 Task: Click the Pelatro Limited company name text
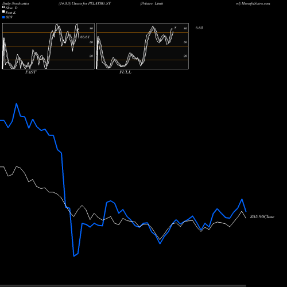pos(152,3)
